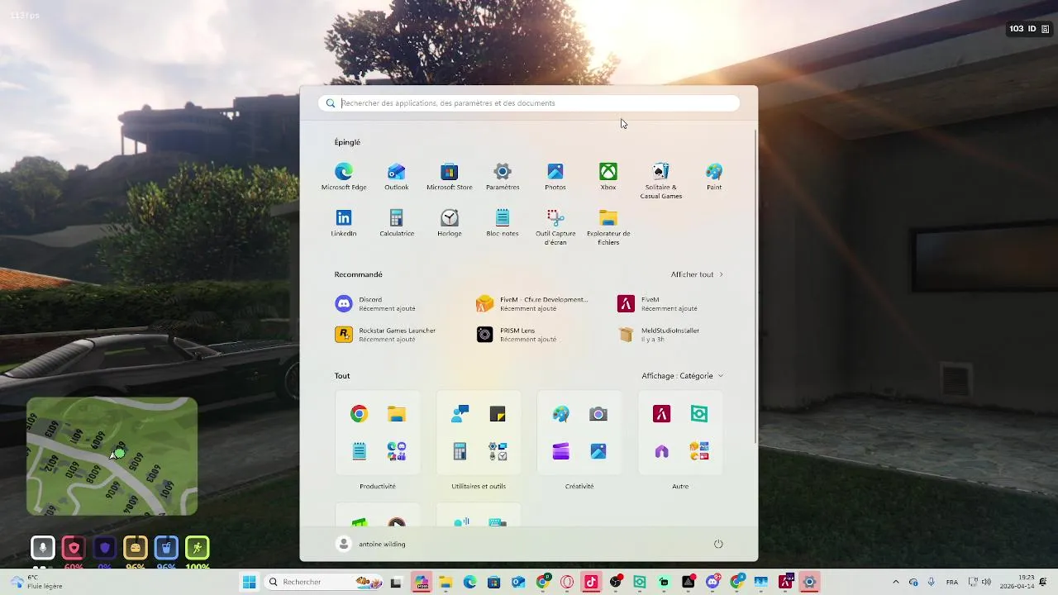The height and width of the screenshot is (595, 1058).
Task: Open file explorer icon in Productivité group
Action: (397, 414)
